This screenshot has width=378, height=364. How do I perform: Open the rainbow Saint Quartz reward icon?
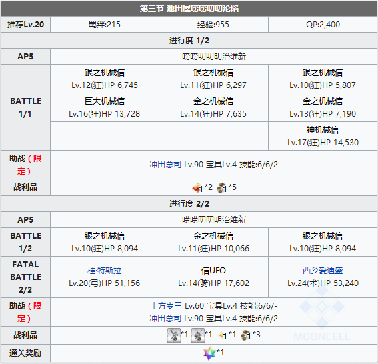tap(209, 353)
